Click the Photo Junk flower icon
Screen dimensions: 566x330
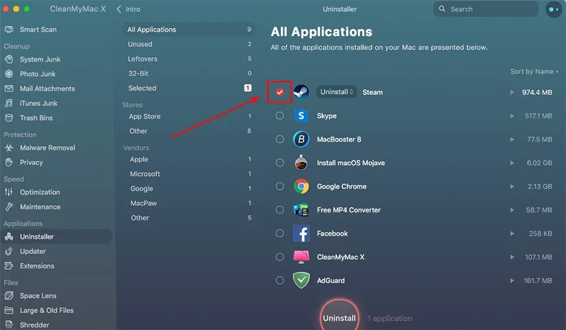click(x=9, y=74)
